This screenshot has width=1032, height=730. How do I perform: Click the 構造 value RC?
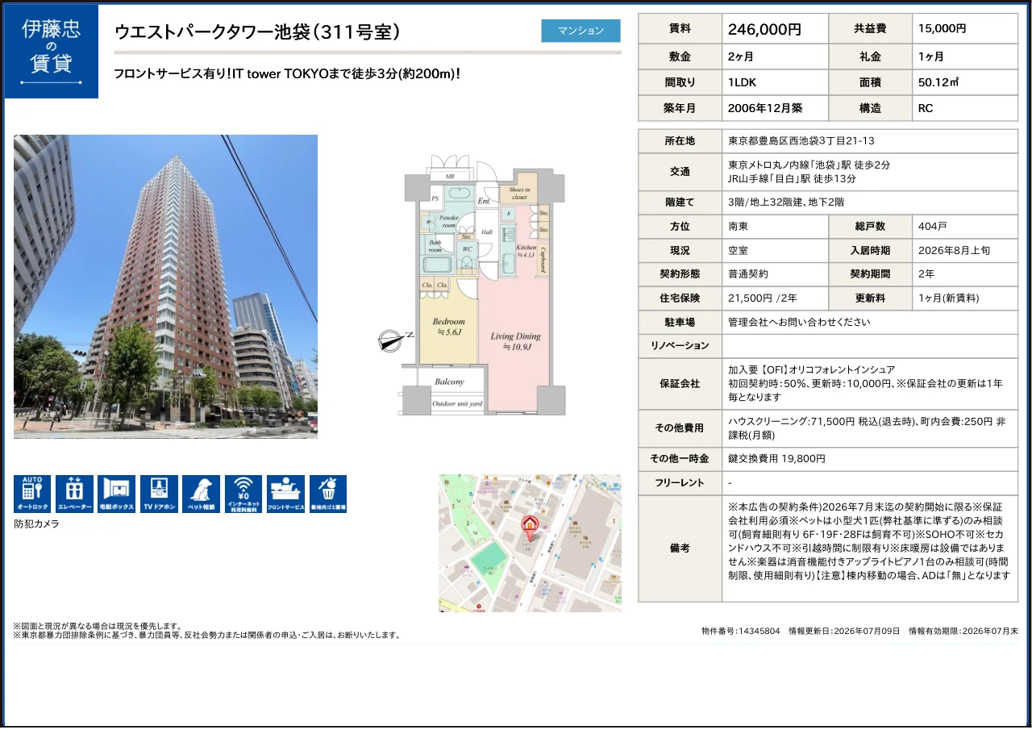point(926,108)
